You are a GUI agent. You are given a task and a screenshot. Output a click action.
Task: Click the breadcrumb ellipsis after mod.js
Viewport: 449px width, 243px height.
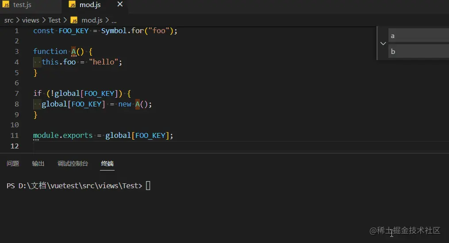114,21
